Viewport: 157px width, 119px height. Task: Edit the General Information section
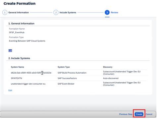(10, 51)
